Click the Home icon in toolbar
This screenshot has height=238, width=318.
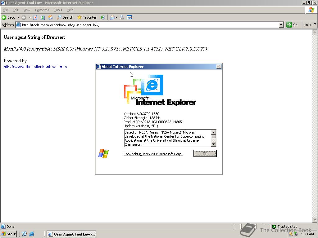pyautogui.click(x=50, y=17)
